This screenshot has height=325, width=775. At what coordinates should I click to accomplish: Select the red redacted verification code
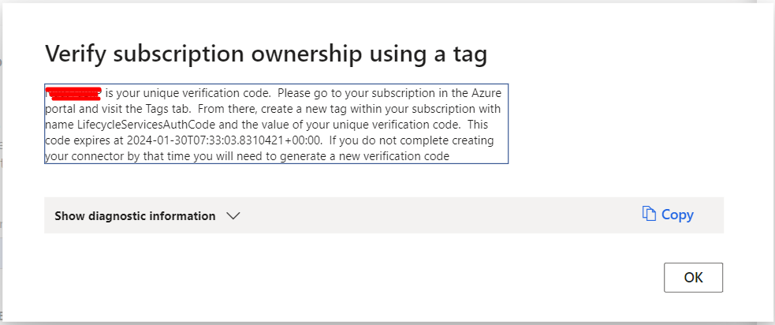(x=73, y=93)
